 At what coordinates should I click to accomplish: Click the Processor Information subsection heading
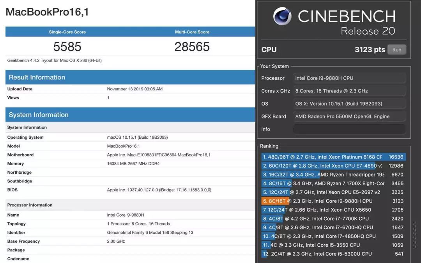pos(30,205)
